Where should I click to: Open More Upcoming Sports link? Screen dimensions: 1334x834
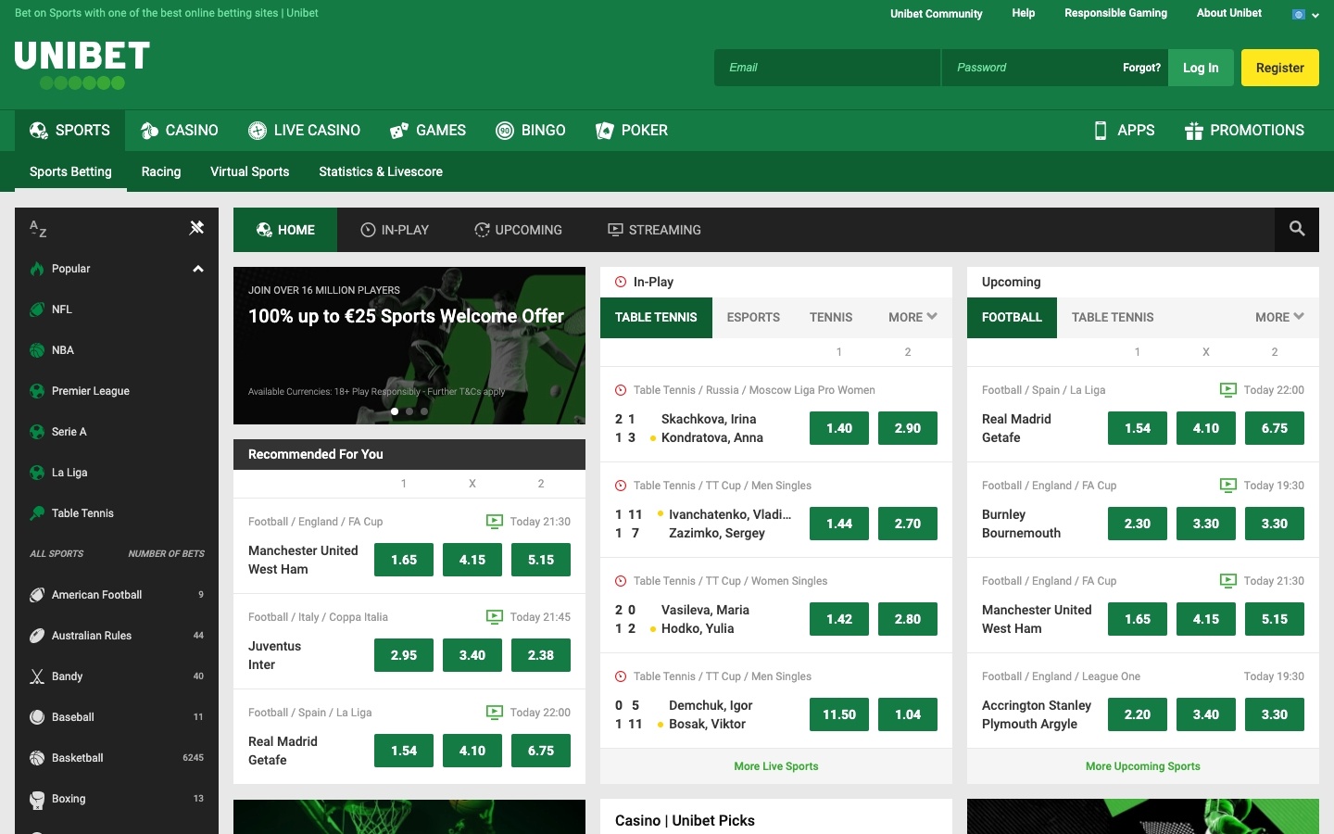click(1143, 766)
